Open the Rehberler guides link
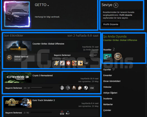This screenshot has width=147, height=117. (108, 104)
